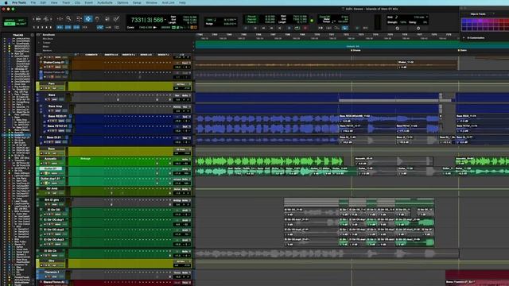This screenshot has height=286, width=509.
Task: Activate the highlighted Selector tool
Action: 88,19
